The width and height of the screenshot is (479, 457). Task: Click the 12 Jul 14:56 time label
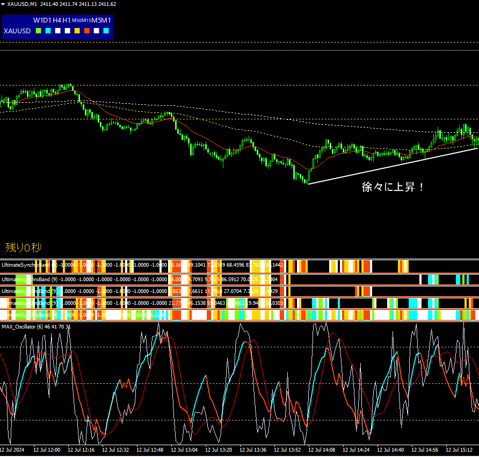[425, 450]
